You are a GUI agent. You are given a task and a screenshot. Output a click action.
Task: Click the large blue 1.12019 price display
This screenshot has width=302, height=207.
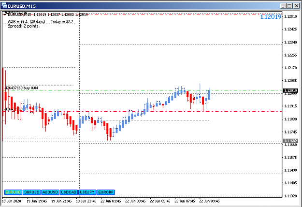271,17
